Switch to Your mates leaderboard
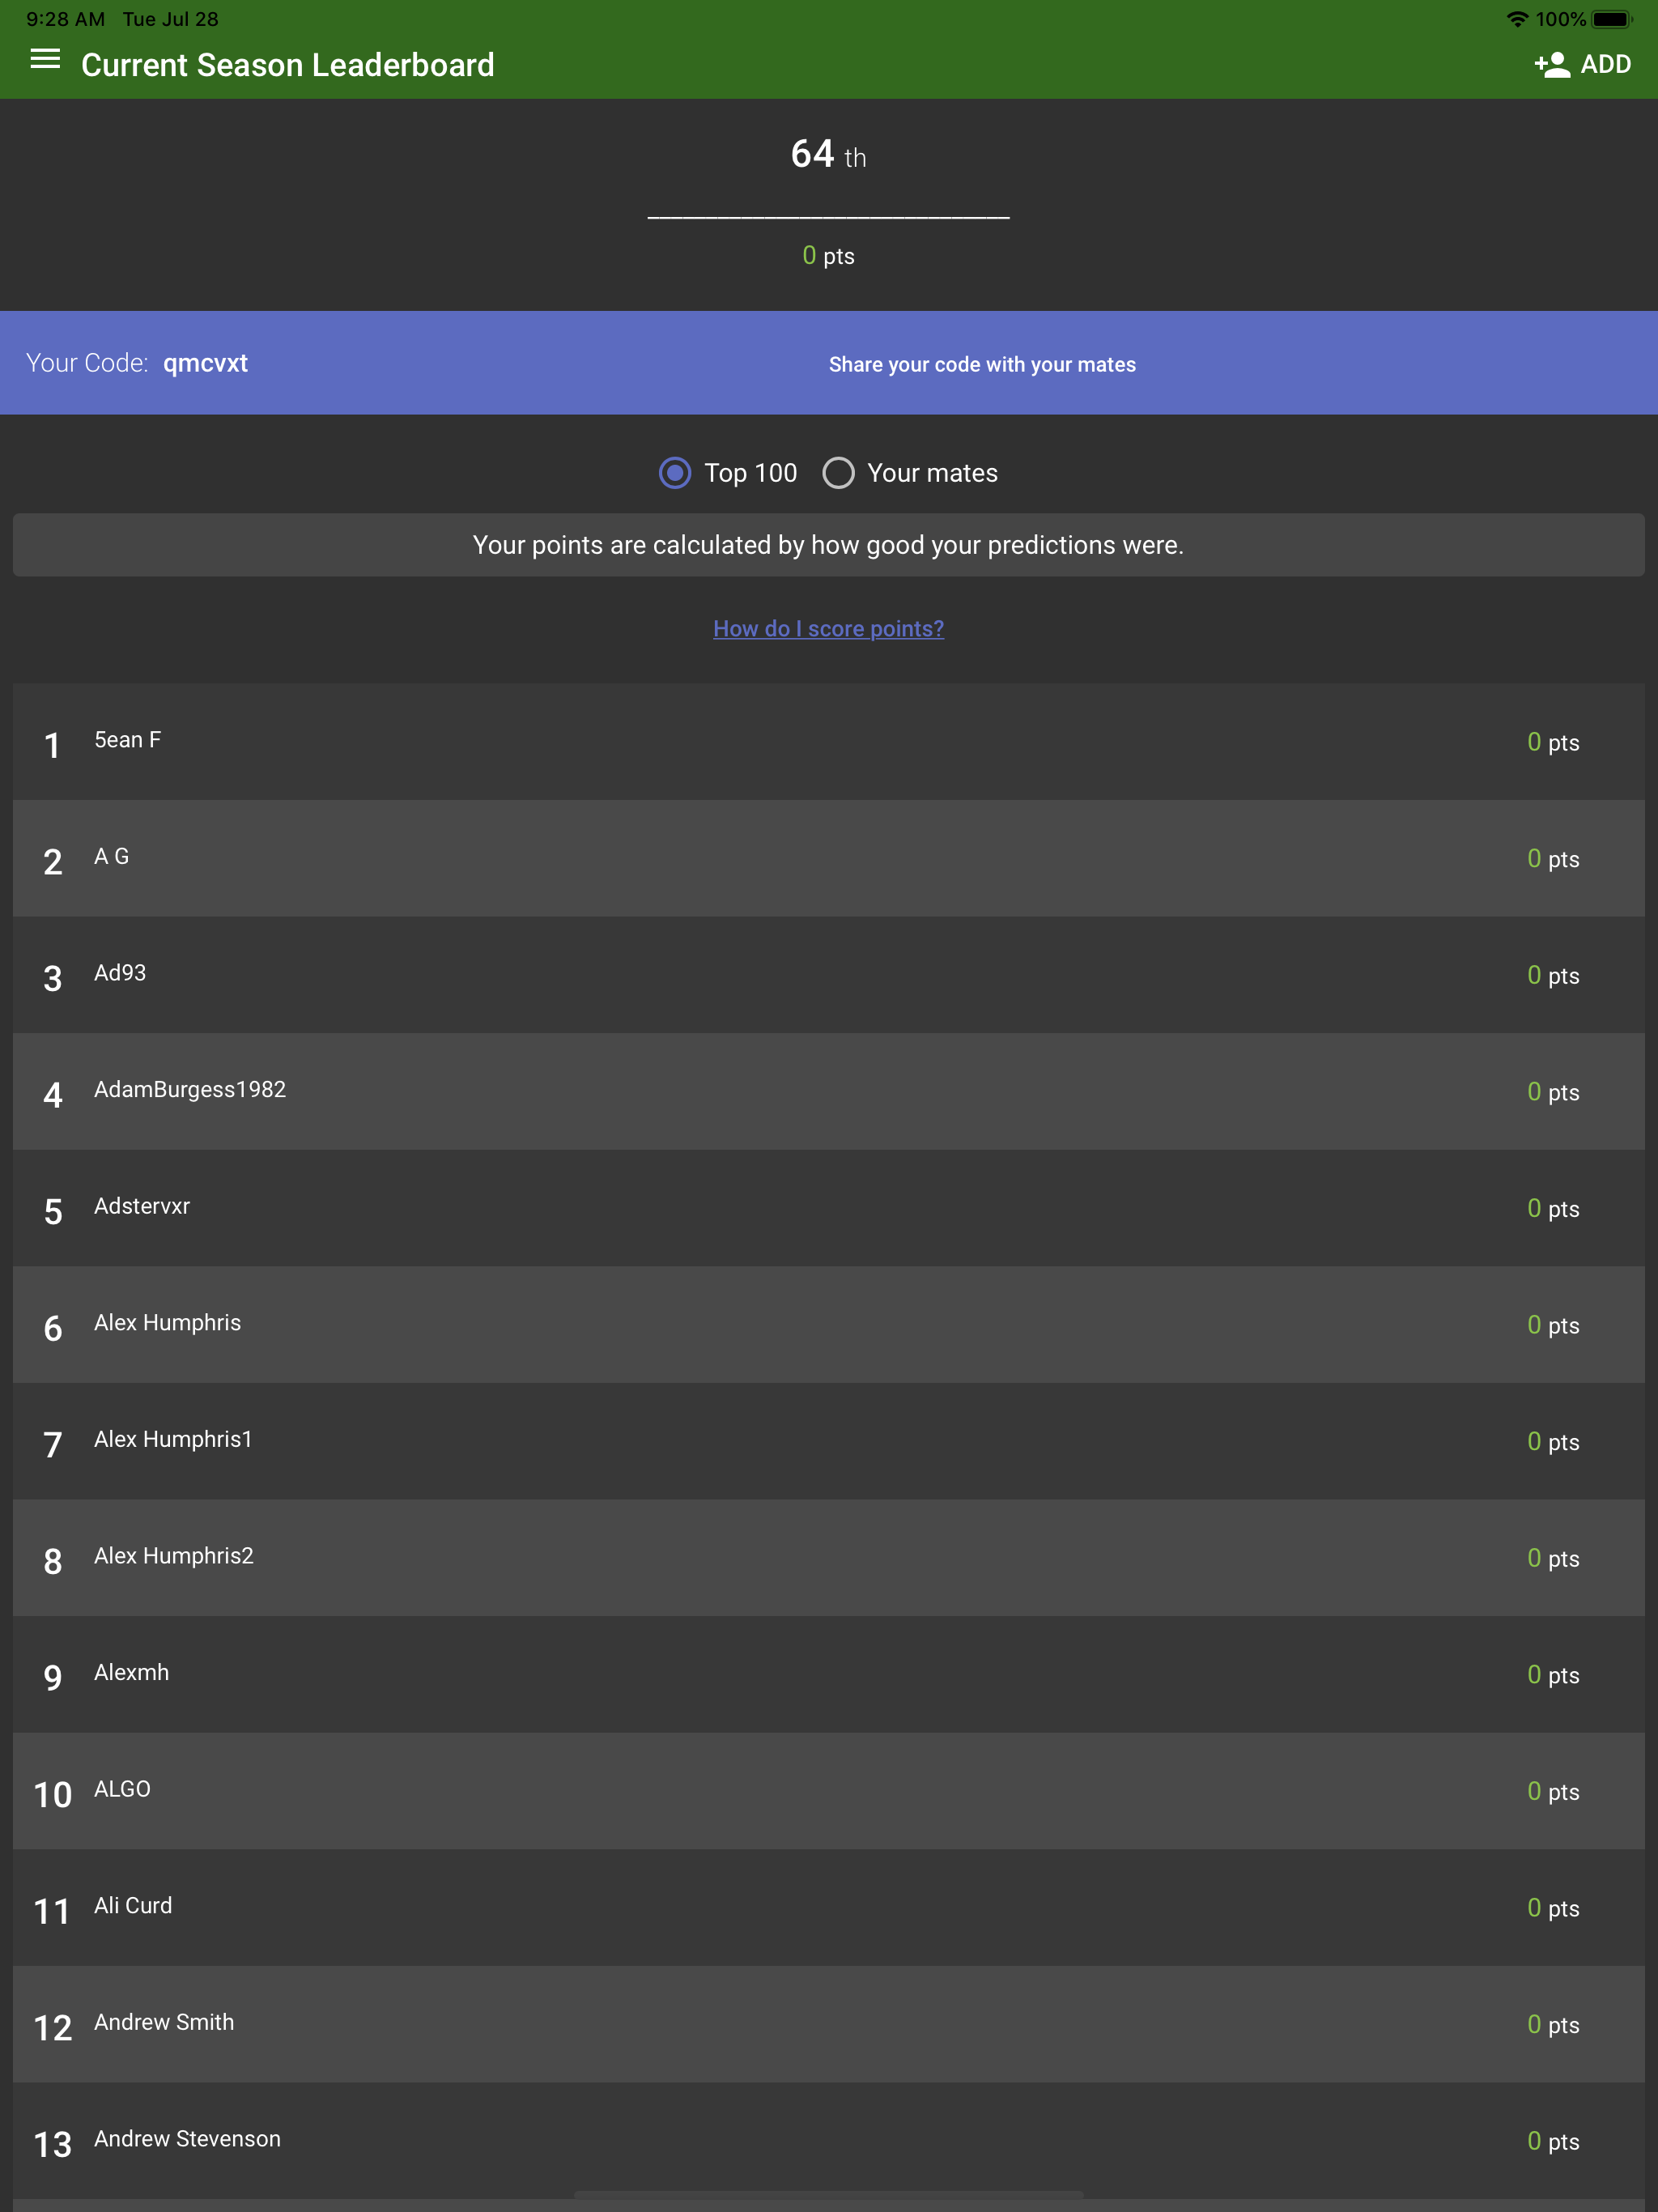This screenshot has height=2212, width=1658. [x=838, y=473]
